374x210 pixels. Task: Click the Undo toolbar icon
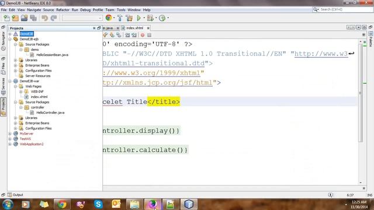click(44, 18)
